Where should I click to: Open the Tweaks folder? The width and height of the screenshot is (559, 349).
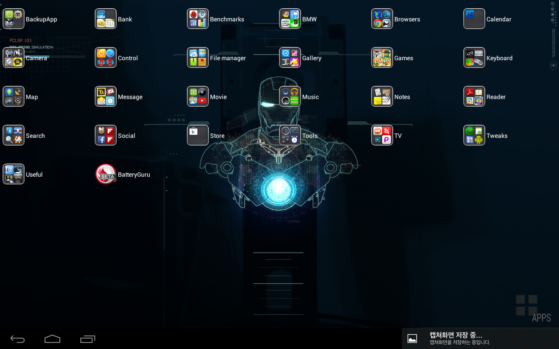[474, 135]
